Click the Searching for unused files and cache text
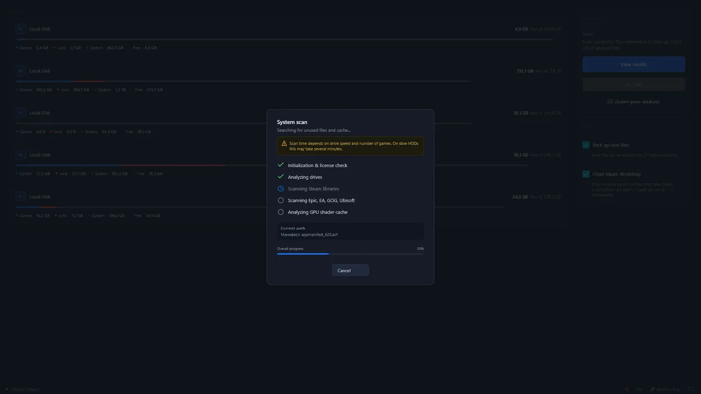The image size is (701, 394). [313, 130]
